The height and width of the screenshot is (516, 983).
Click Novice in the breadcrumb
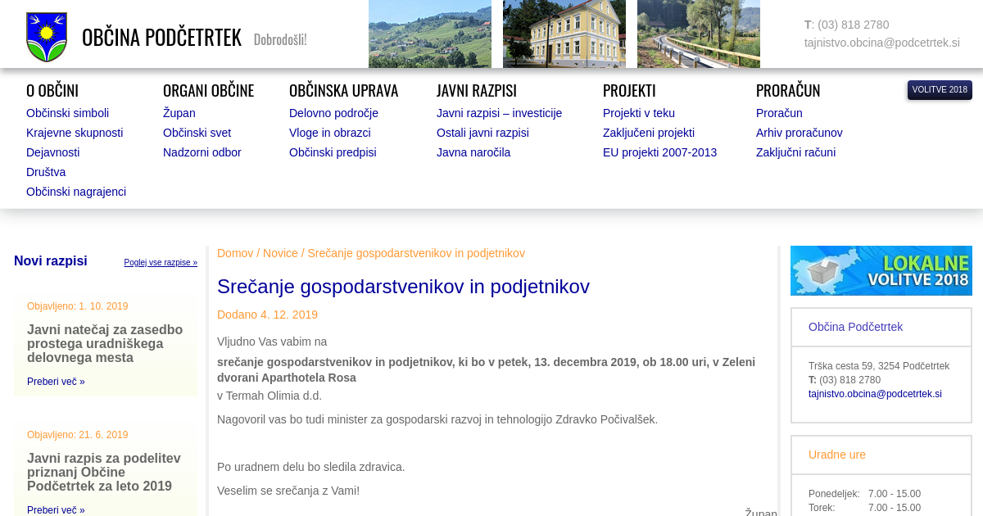pyautogui.click(x=280, y=253)
